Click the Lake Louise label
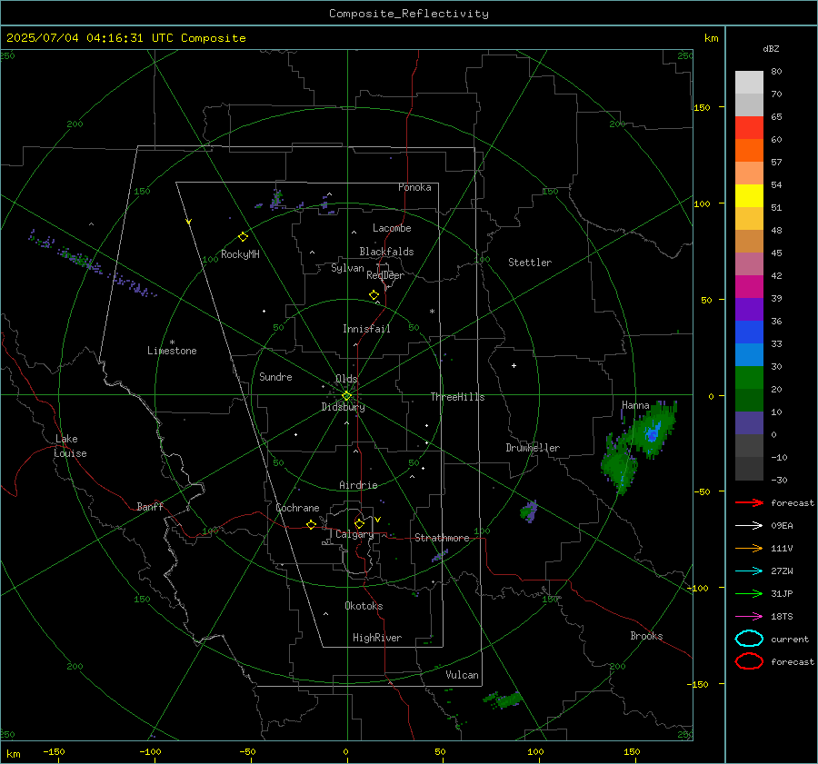Image resolution: width=818 pixels, height=764 pixels. [x=70, y=446]
